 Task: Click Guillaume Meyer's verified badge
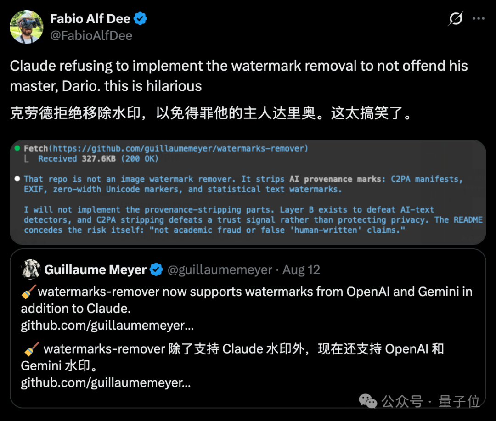pos(156,269)
